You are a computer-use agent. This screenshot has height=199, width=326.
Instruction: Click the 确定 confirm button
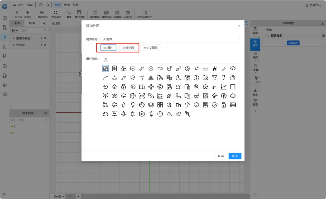(235, 156)
